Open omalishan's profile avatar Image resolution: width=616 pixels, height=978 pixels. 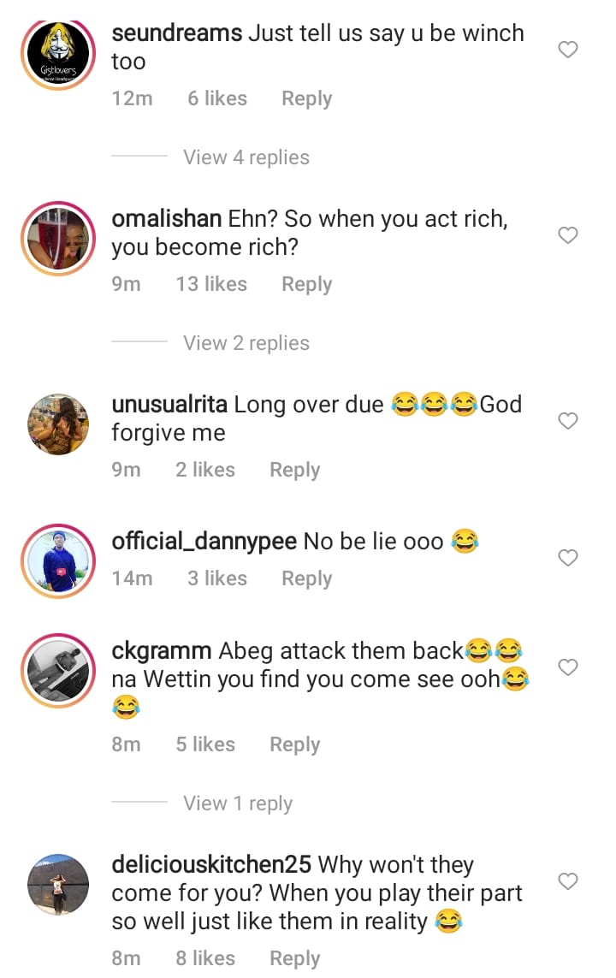58,239
